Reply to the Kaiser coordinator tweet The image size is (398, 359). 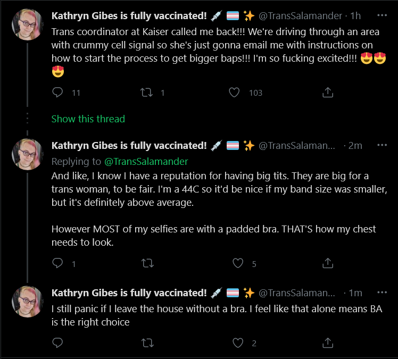click(x=57, y=93)
